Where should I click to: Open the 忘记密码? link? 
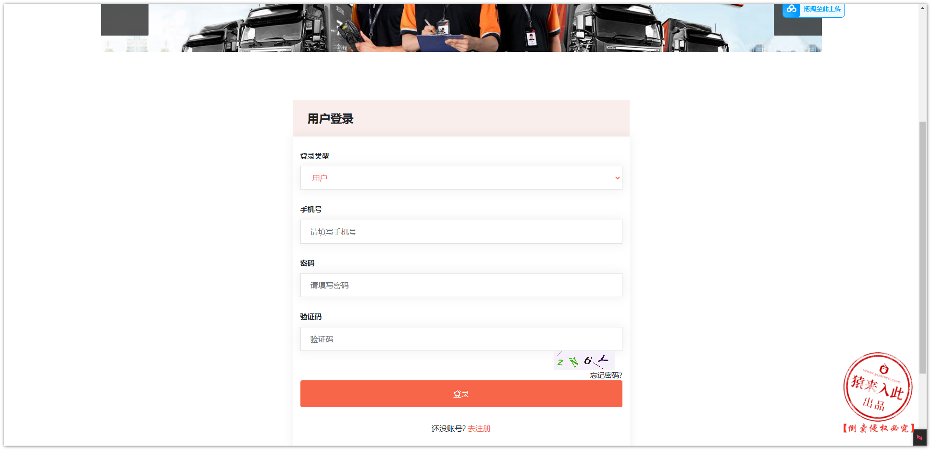[606, 375]
